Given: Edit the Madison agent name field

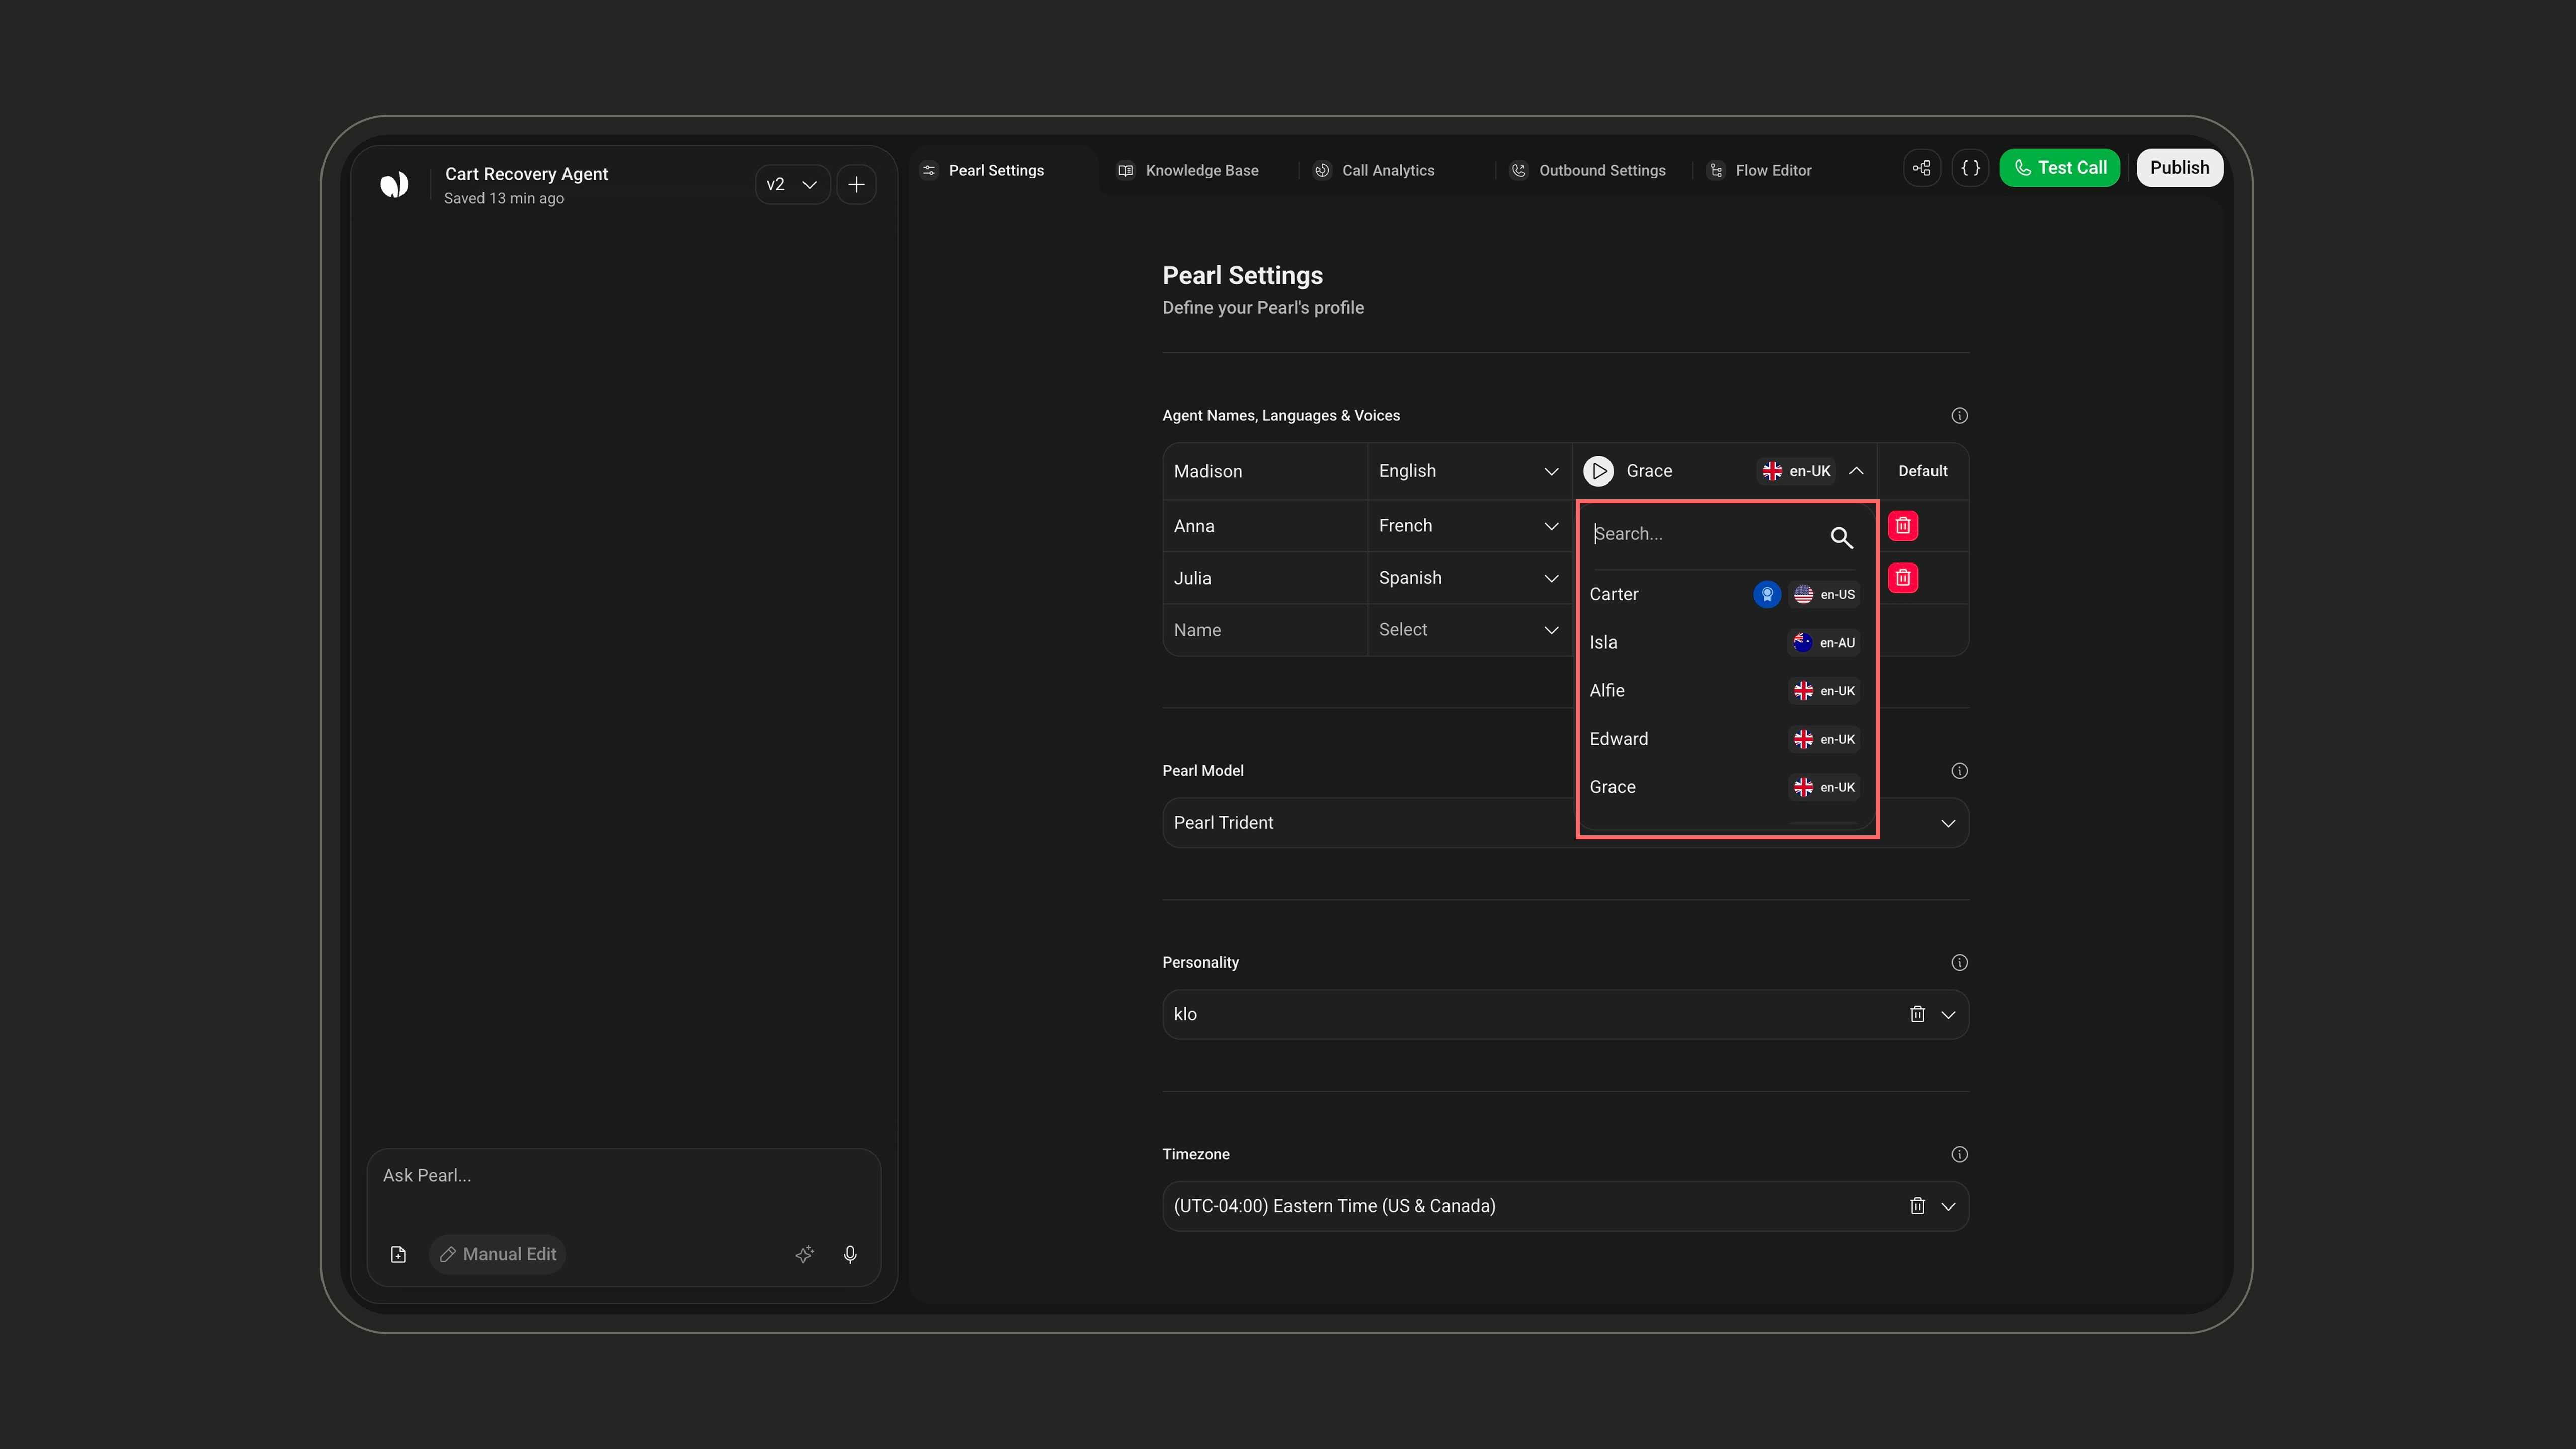Looking at the screenshot, I should click(1265, 471).
